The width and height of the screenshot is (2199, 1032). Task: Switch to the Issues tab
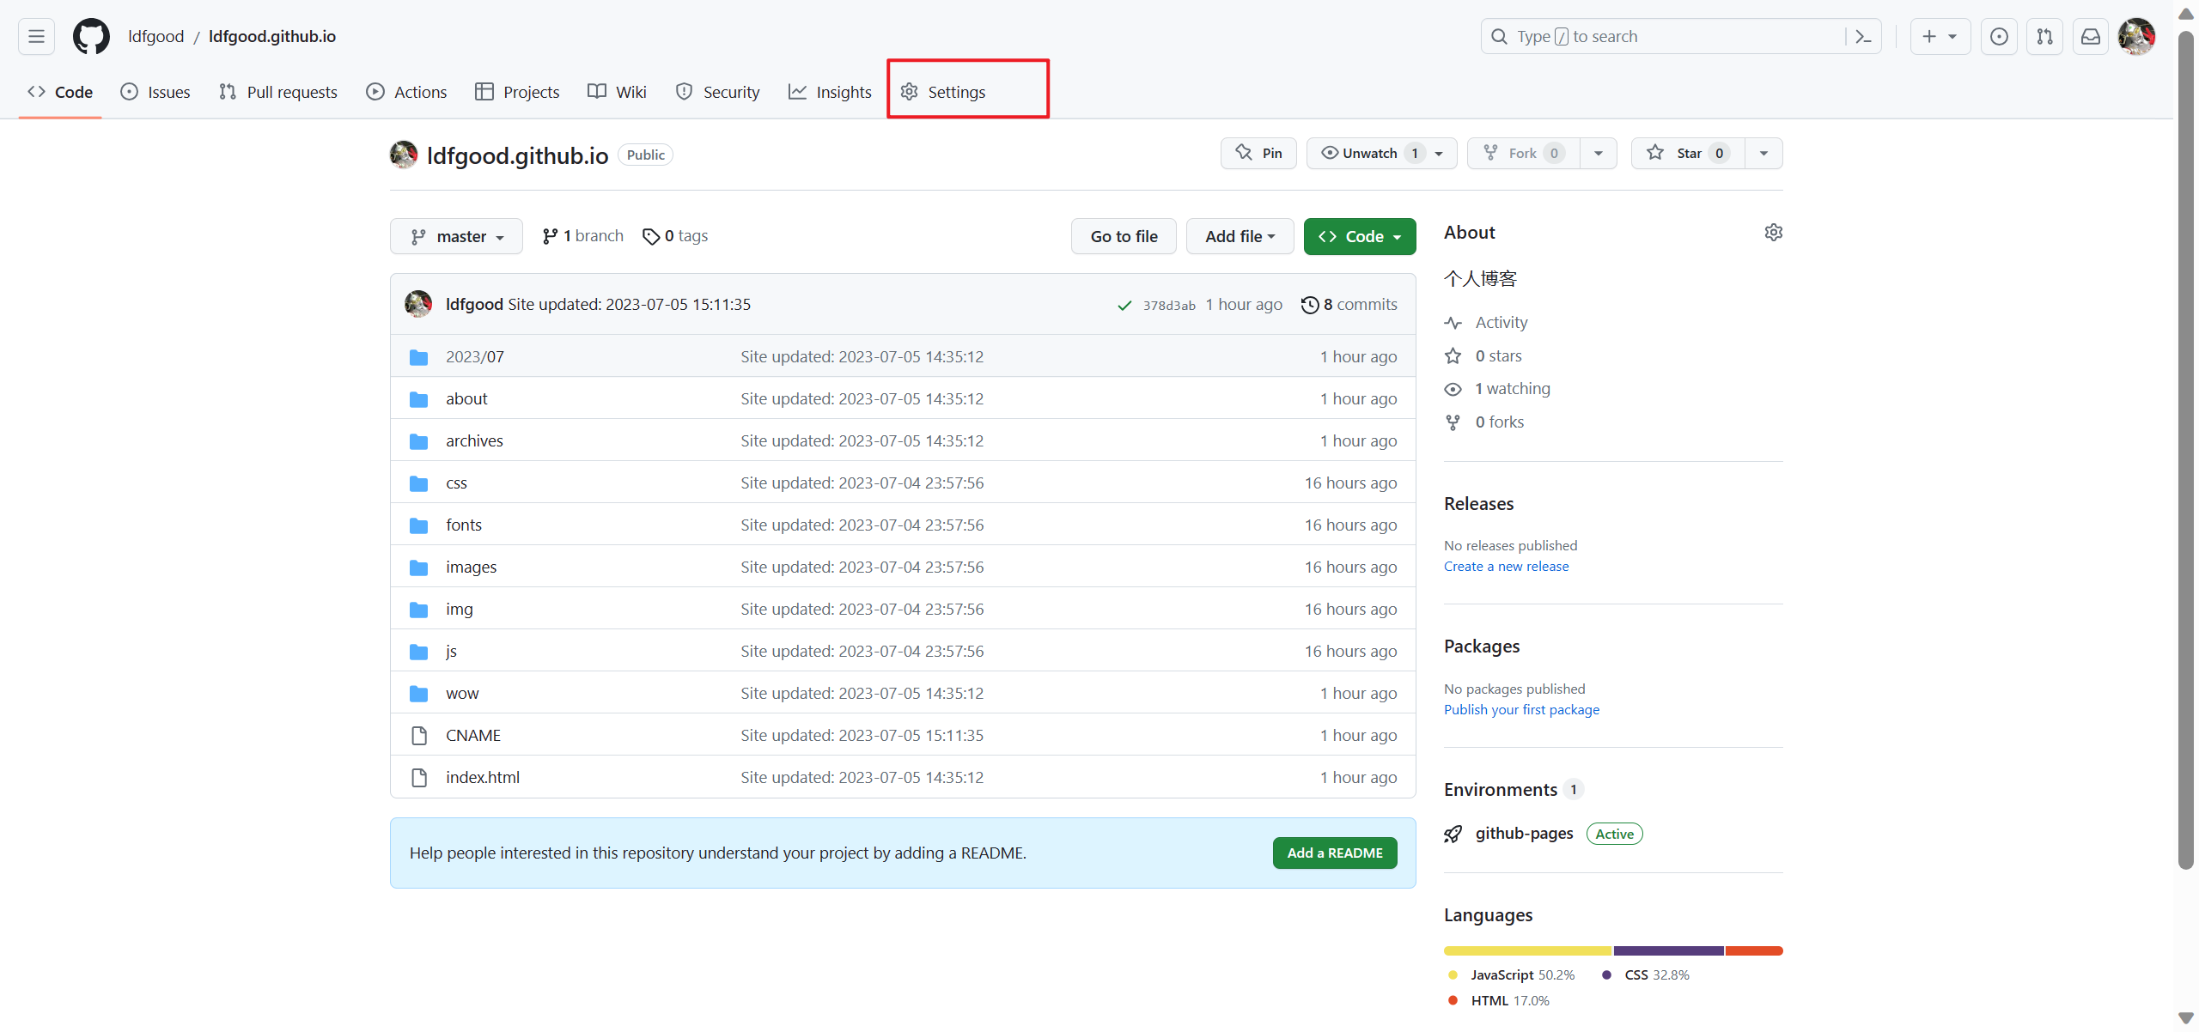point(155,92)
